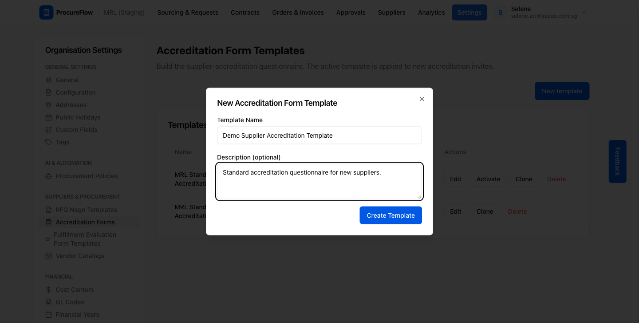
Task: Open GL Codes in the sidebar
Action: pos(70,302)
